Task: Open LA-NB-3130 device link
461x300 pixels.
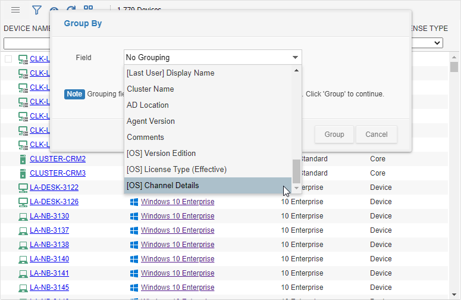Action: pyautogui.click(x=49, y=216)
